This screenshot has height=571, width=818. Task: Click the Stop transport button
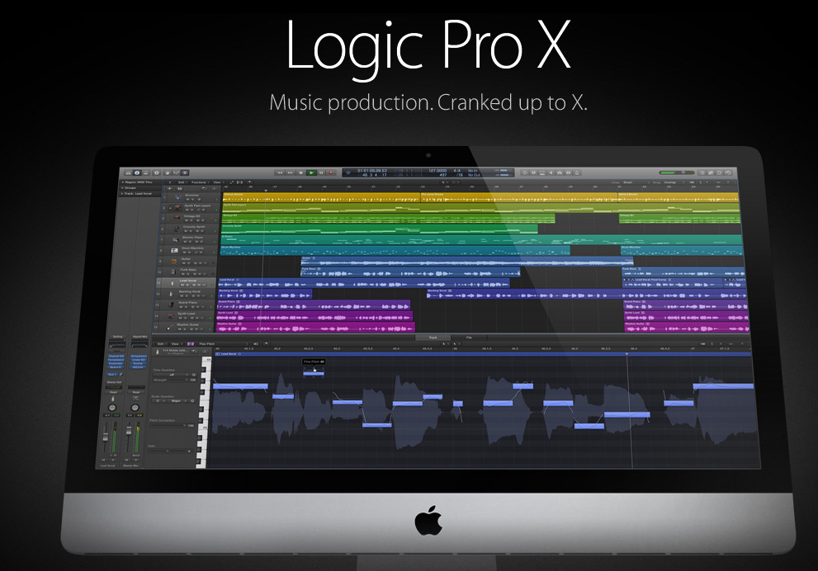[x=301, y=172]
